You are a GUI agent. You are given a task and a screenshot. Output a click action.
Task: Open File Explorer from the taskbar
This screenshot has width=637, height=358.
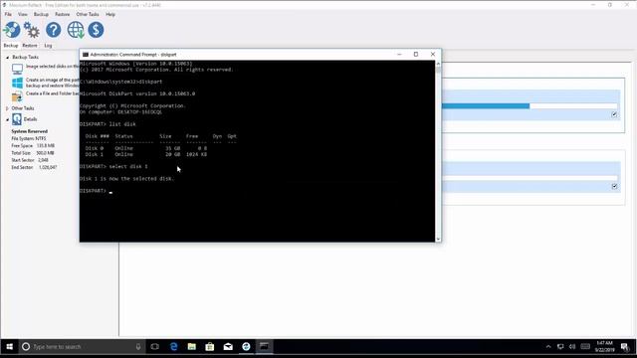click(x=192, y=347)
